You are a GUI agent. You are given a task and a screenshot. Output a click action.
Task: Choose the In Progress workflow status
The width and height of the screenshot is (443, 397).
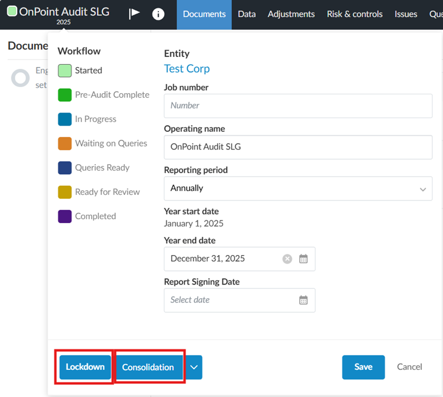65,119
